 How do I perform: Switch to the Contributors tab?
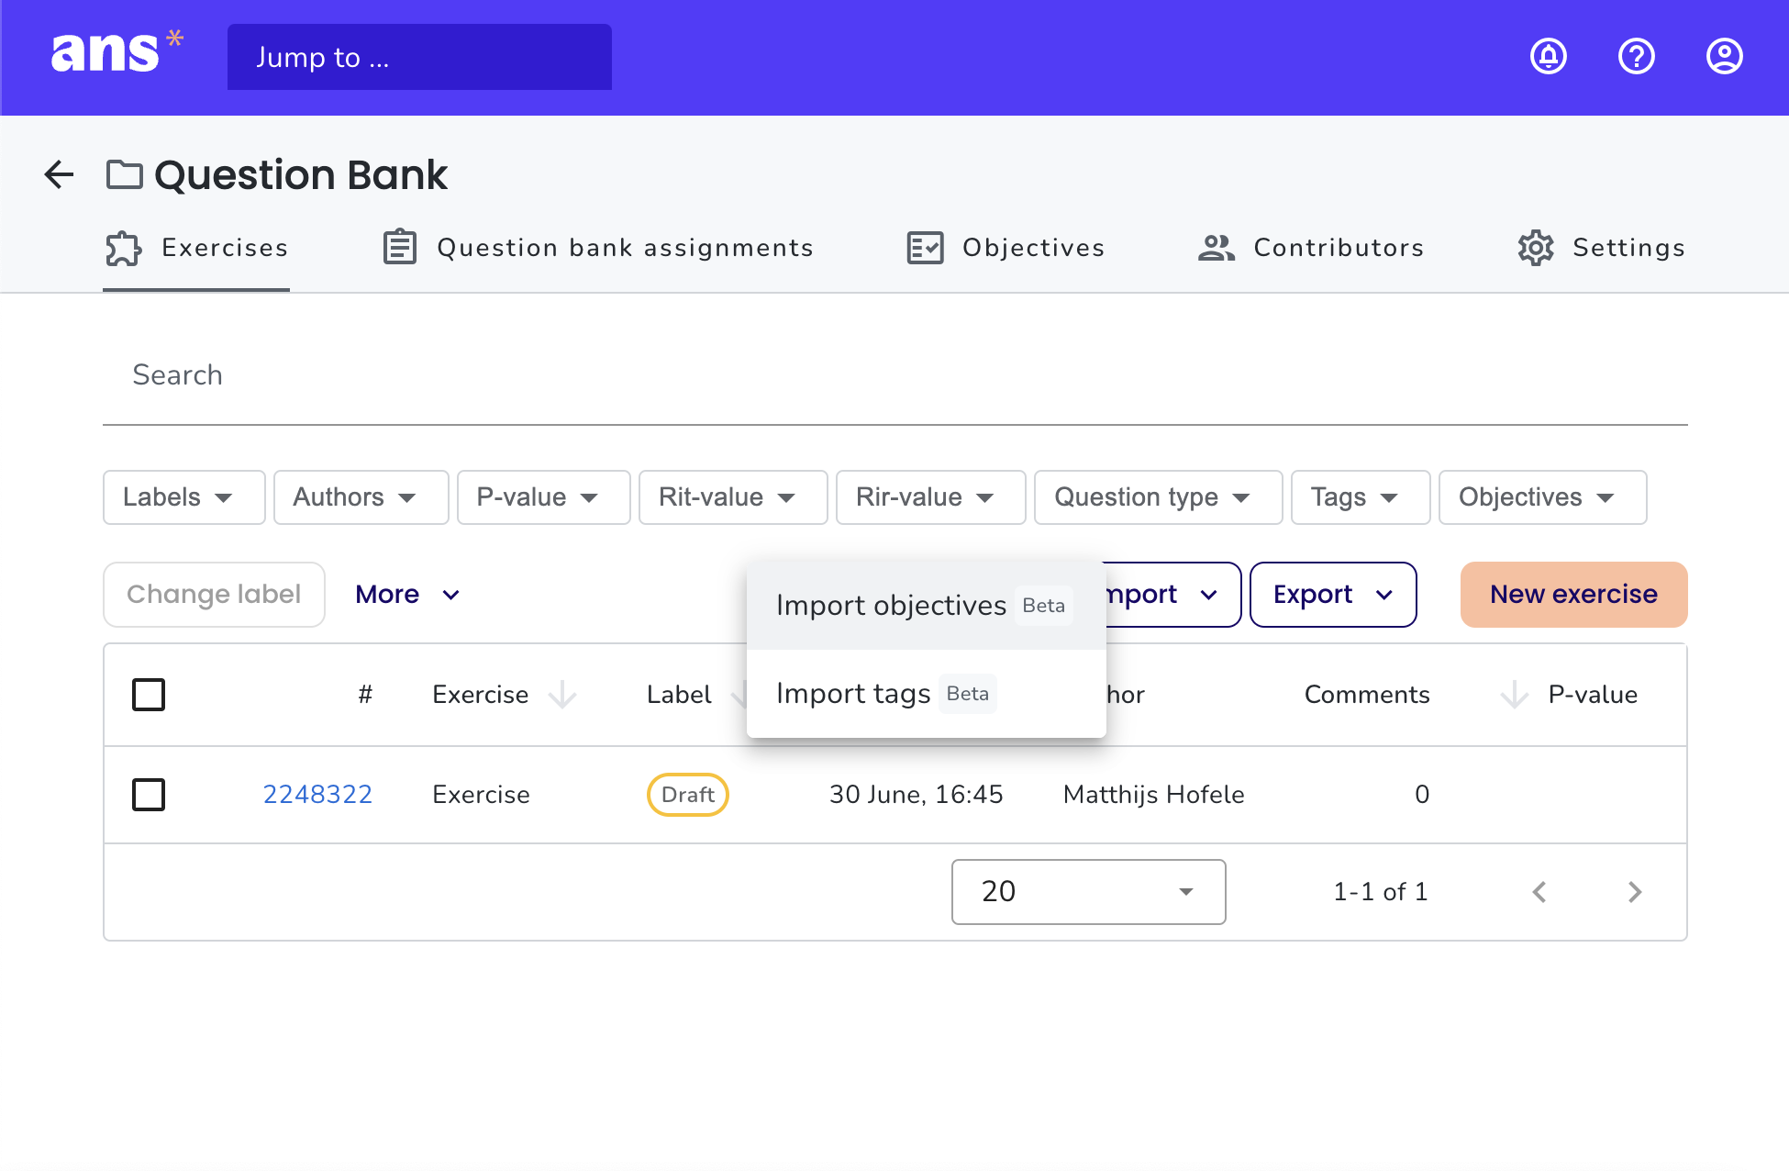(1311, 248)
